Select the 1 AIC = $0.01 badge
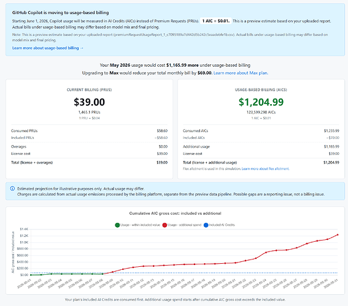The width and height of the screenshot is (348, 306). point(216,21)
